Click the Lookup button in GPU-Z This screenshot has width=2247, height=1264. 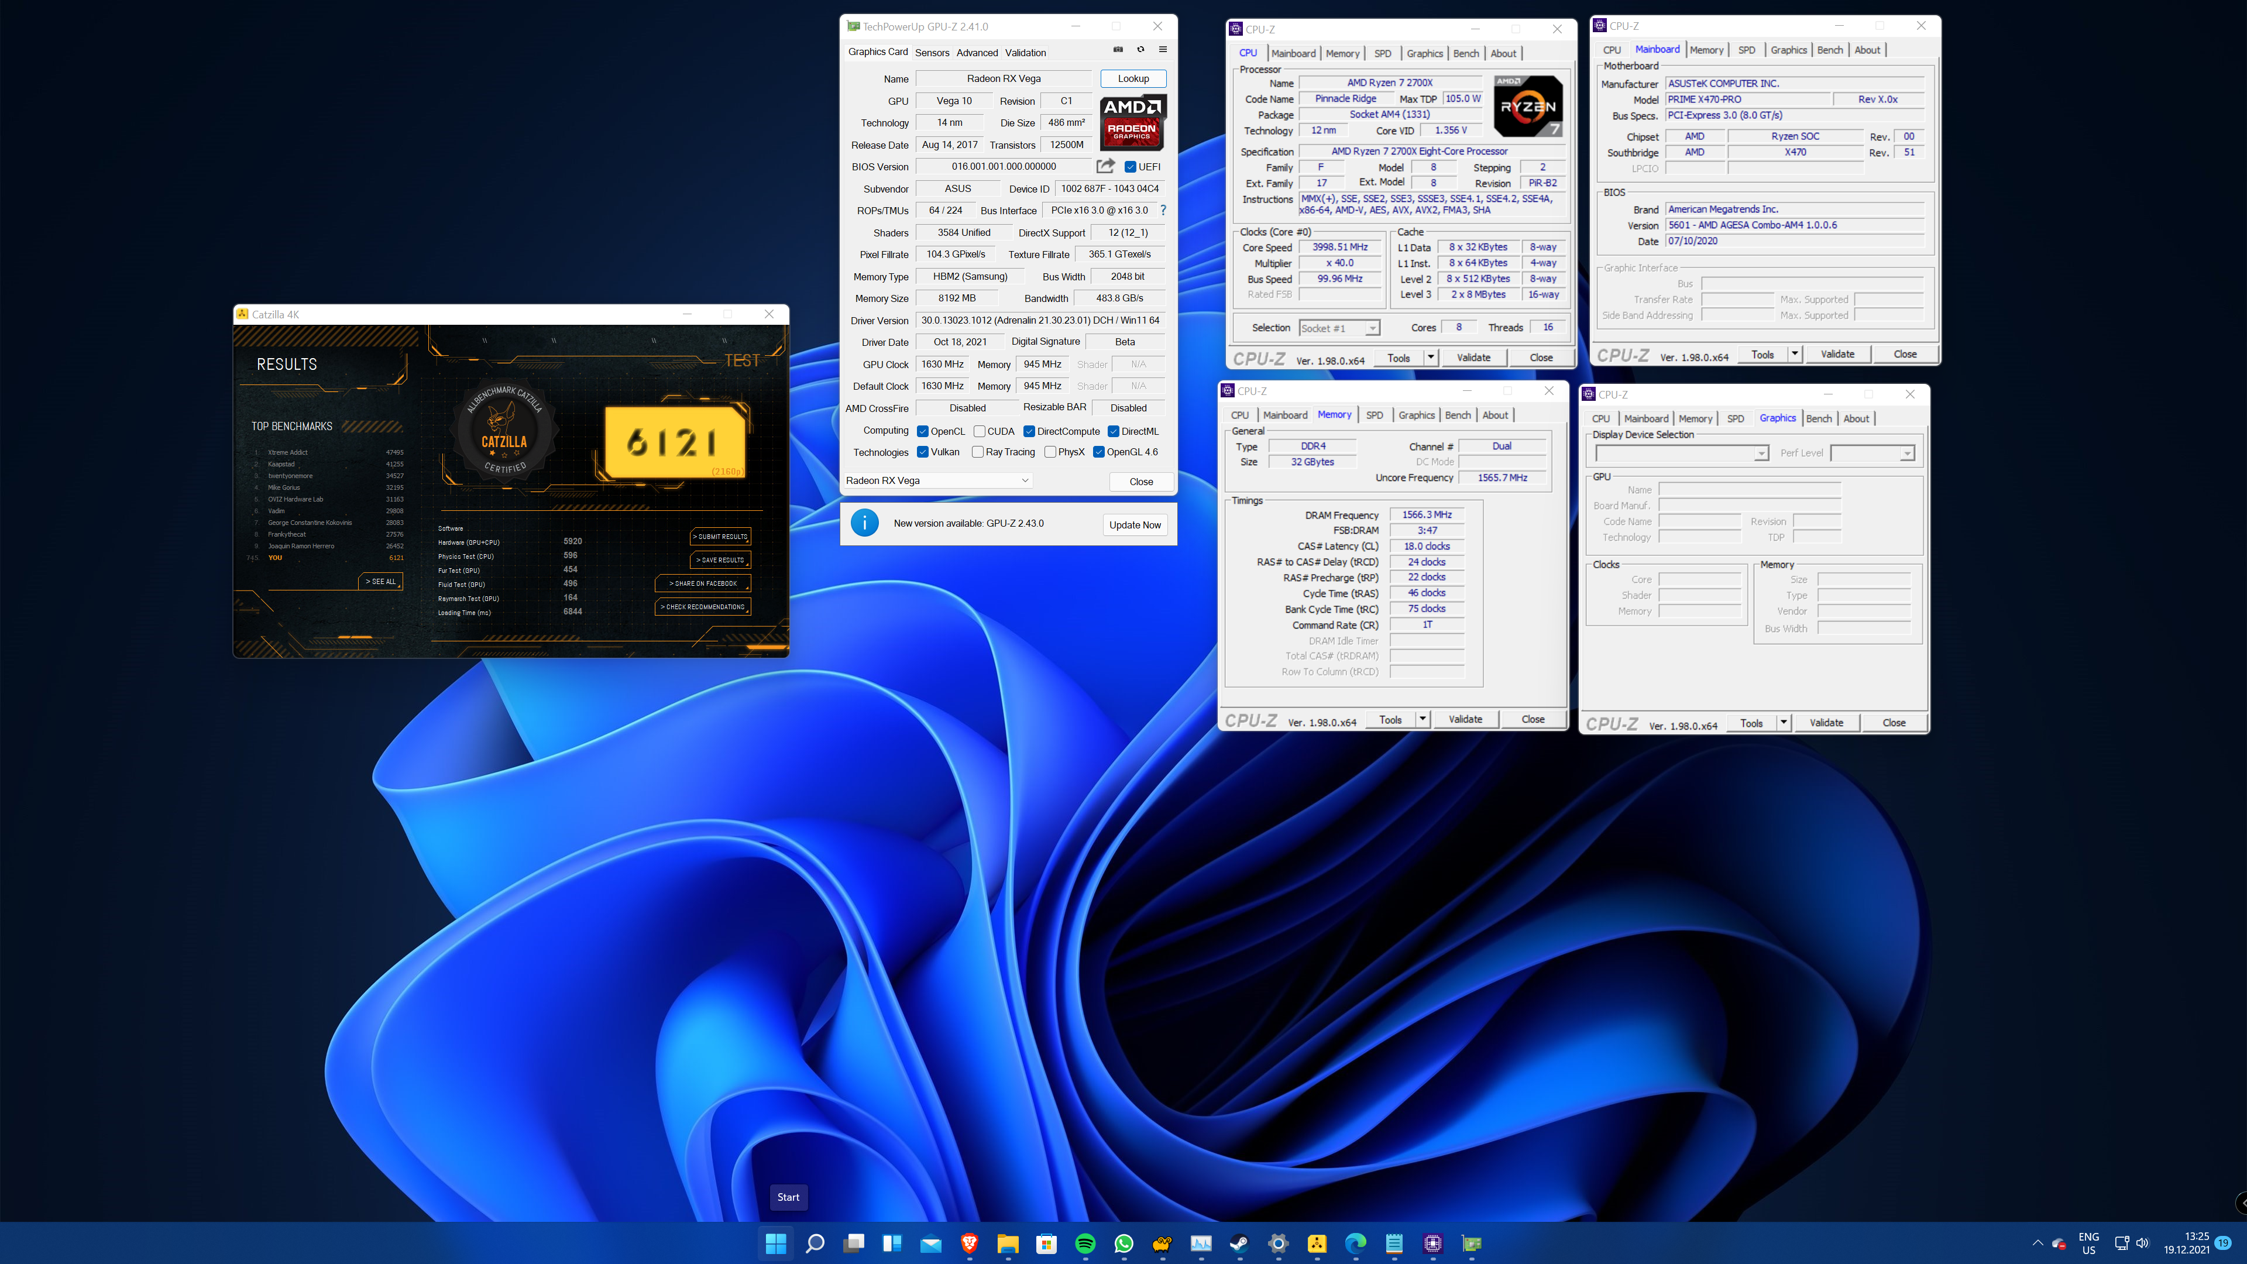click(1133, 78)
